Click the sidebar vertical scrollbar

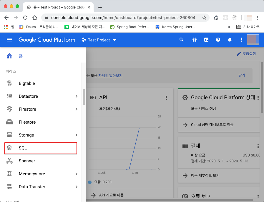pyautogui.click(x=84, y=97)
